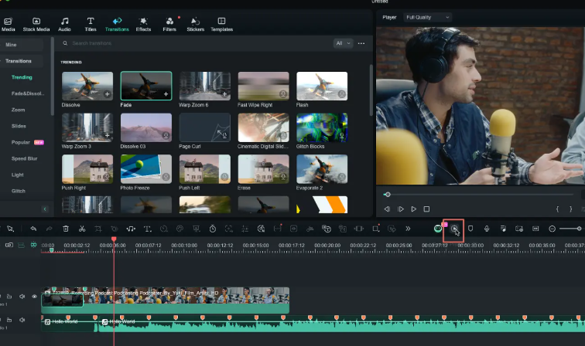Open the Titles tab
Screen dimensions: 585x346
tap(91, 24)
